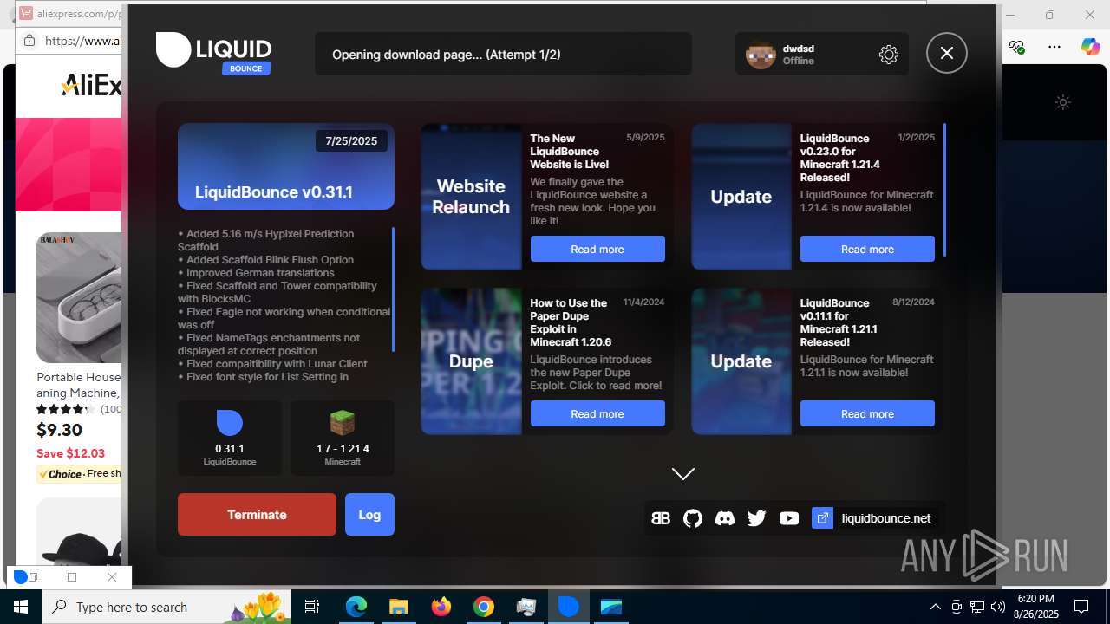Click the 'Opening download page' status bar
This screenshot has width=1110, height=624.
coord(503,54)
